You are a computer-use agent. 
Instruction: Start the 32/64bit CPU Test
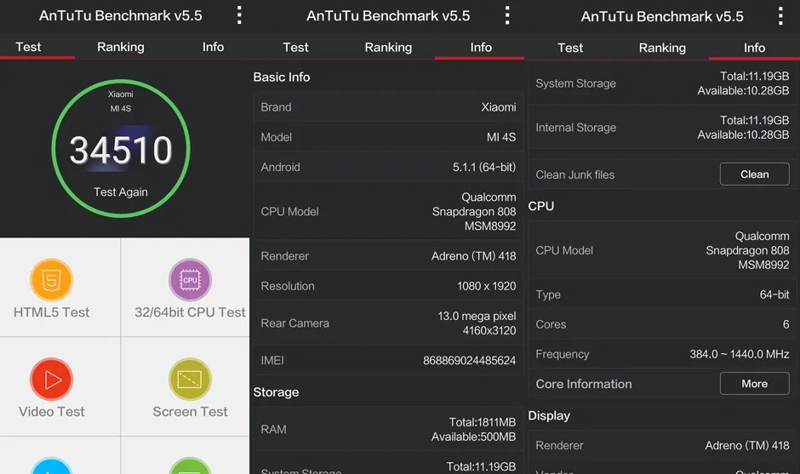click(190, 280)
